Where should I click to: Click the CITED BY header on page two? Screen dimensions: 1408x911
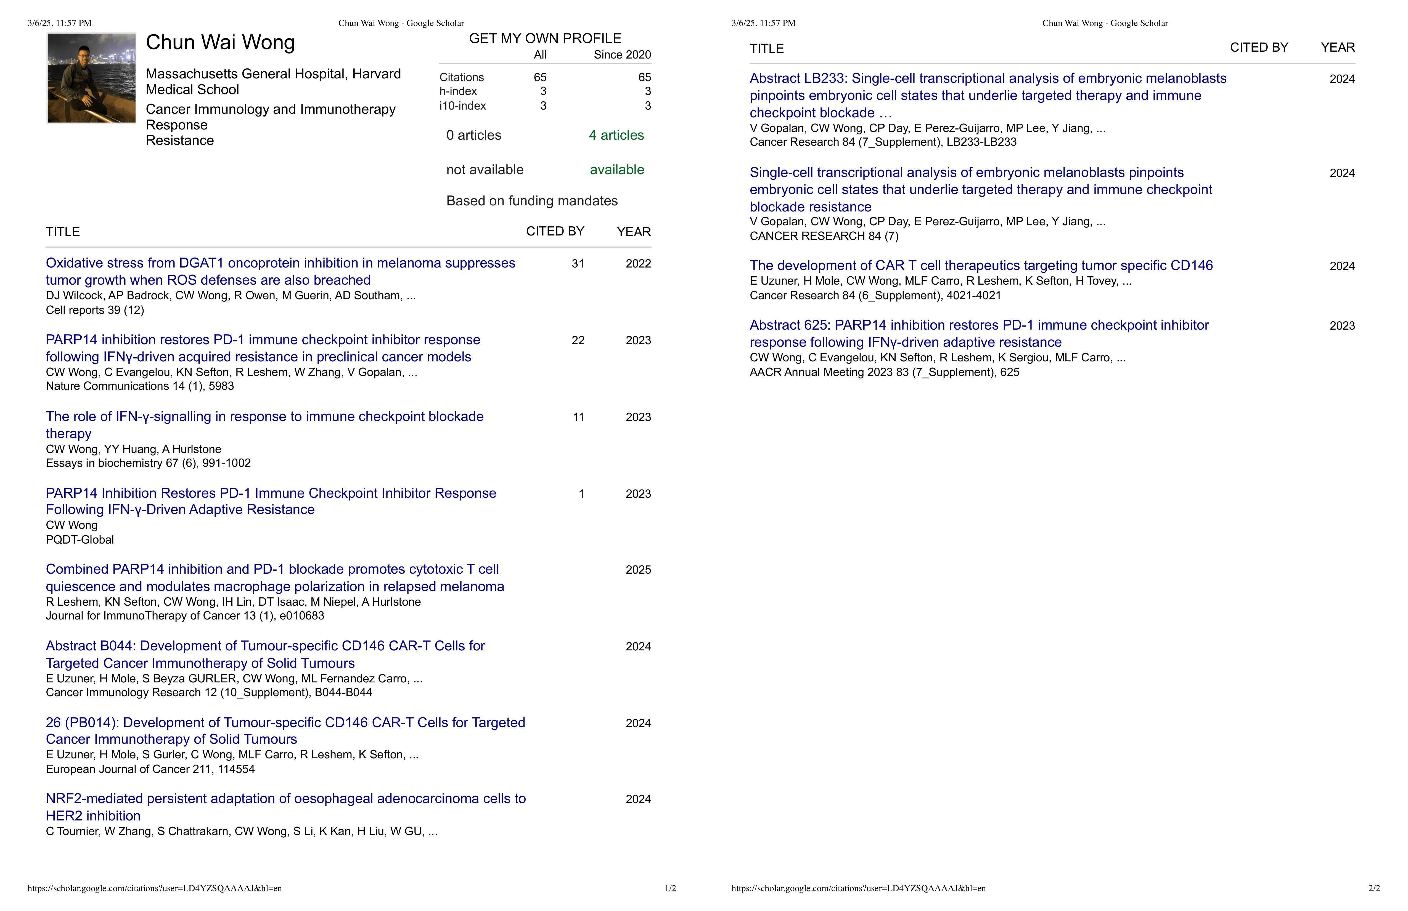[1259, 47]
